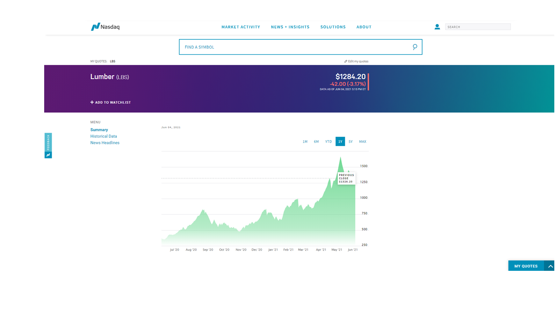Expand My Quotes panel with chevron
Viewport: 560px width, 315px height.
[x=551, y=266]
